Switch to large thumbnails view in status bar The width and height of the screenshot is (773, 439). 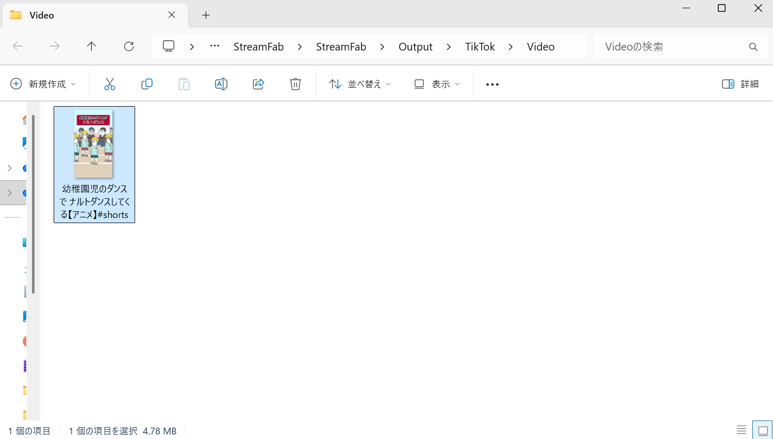pyautogui.click(x=763, y=430)
